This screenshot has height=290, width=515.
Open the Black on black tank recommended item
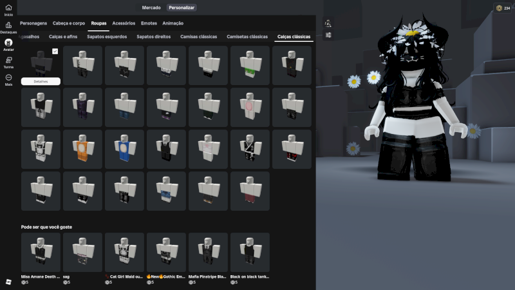pos(250,253)
